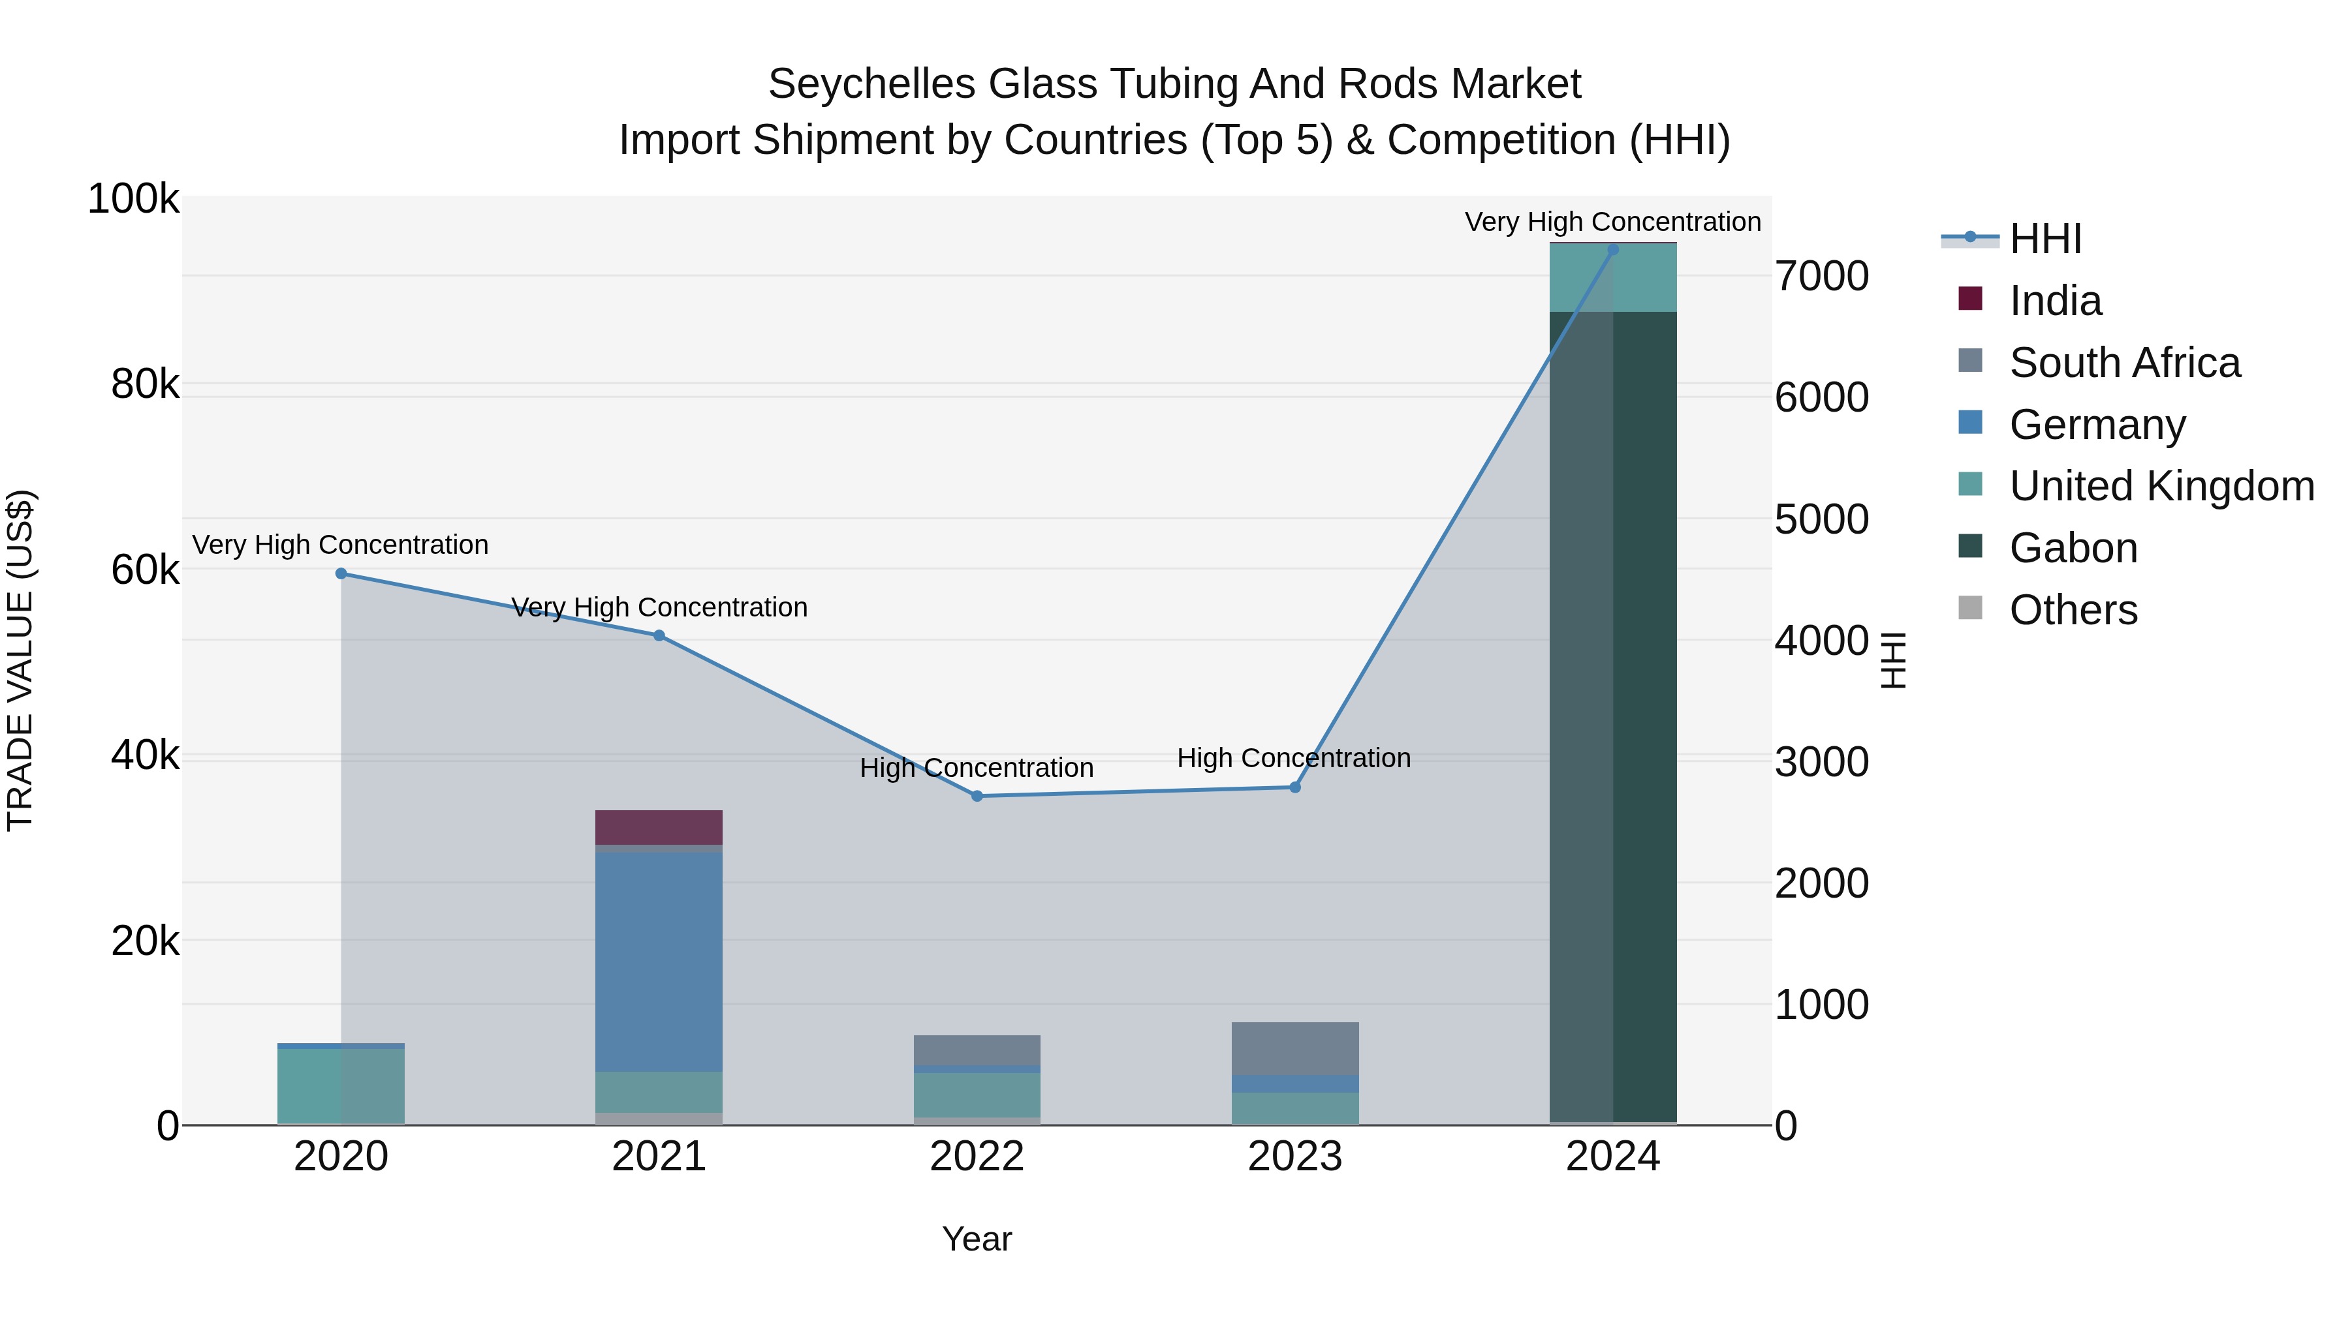Toggle United Kingdom legend entry
Viewport: 2350px width, 1321px height.
point(2137,486)
